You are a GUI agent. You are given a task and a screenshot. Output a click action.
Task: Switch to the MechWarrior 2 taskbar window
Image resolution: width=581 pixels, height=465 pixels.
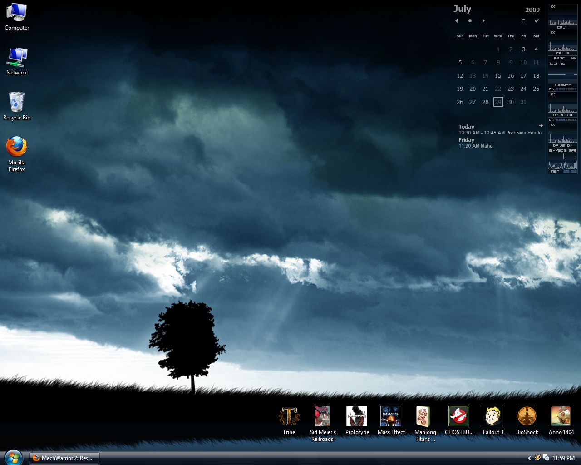[64, 458]
